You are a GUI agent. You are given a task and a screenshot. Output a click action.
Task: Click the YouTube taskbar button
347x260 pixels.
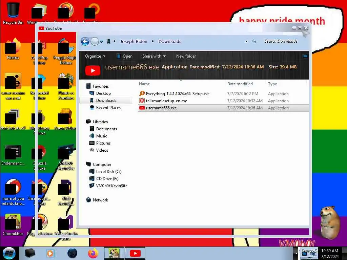coord(135,253)
